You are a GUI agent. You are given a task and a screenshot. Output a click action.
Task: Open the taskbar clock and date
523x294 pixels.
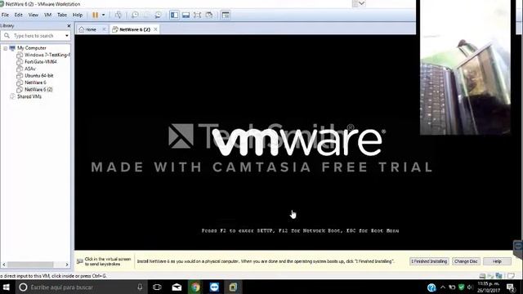pyautogui.click(x=489, y=287)
